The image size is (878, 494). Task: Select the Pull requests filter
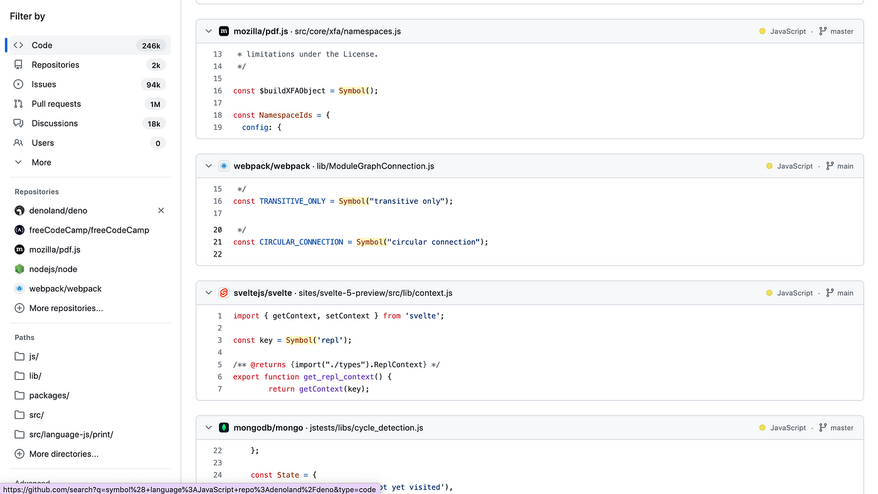[x=90, y=103]
